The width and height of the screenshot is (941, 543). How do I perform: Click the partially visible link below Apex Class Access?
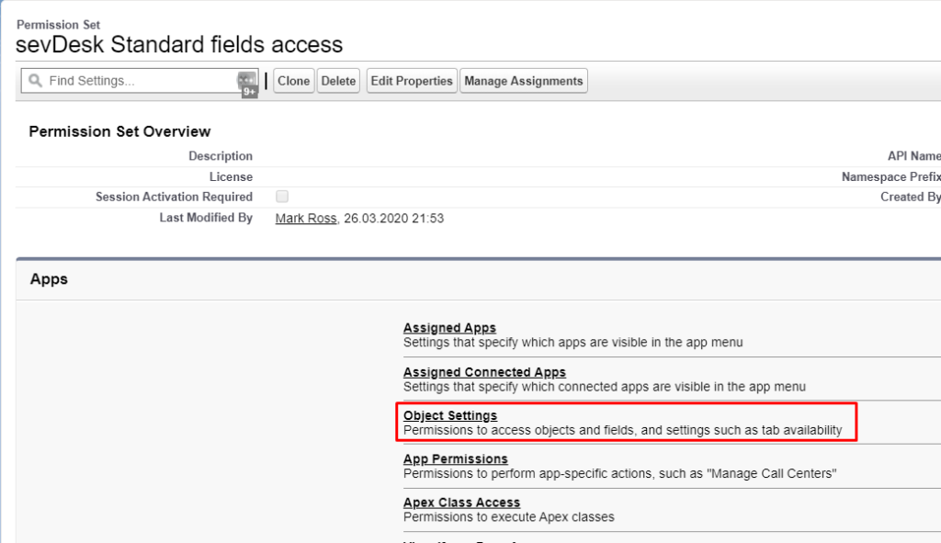[x=461, y=540]
